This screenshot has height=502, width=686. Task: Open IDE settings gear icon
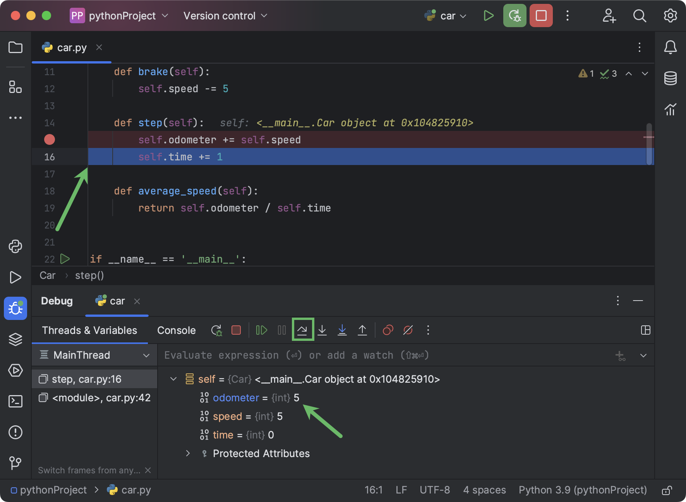[671, 16]
